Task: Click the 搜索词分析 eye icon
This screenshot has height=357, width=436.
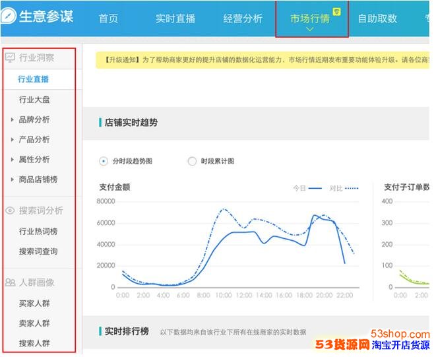Action: point(10,211)
